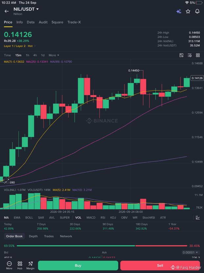Tap the back arrow icon

click(7, 11)
